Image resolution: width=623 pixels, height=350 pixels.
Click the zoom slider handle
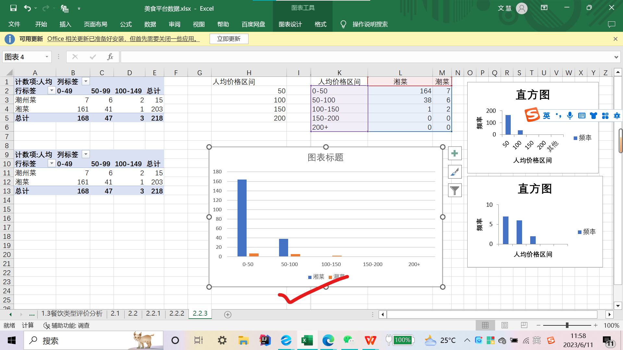[x=567, y=325]
